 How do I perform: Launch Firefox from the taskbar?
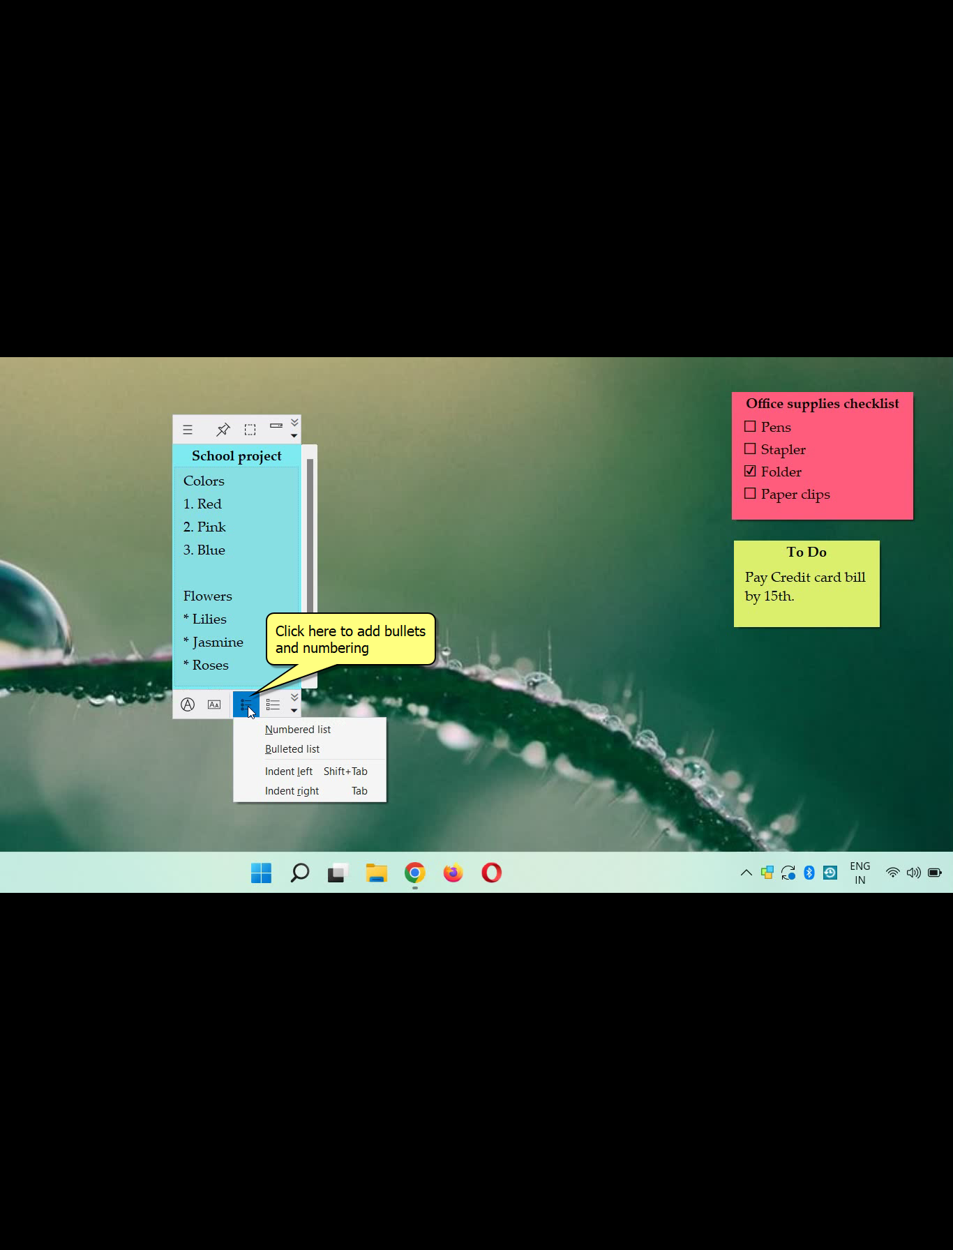click(x=453, y=873)
